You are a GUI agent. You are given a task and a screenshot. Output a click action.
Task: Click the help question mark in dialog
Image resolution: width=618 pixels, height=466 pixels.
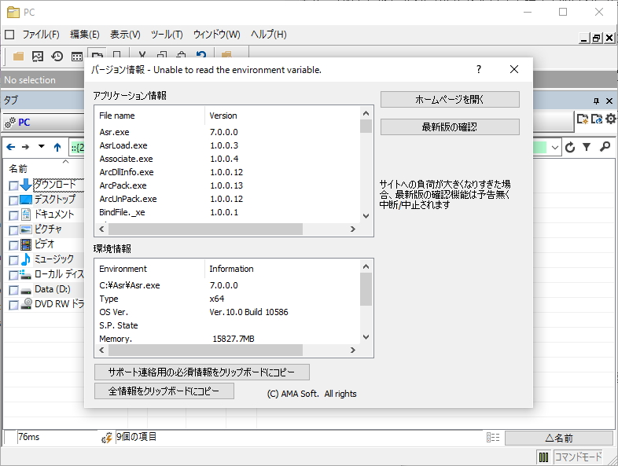[x=479, y=69]
